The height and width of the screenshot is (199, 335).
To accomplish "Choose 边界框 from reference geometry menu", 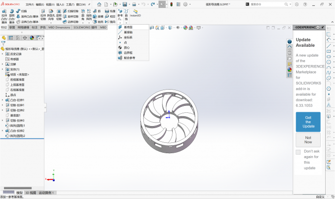I will 133,53.
